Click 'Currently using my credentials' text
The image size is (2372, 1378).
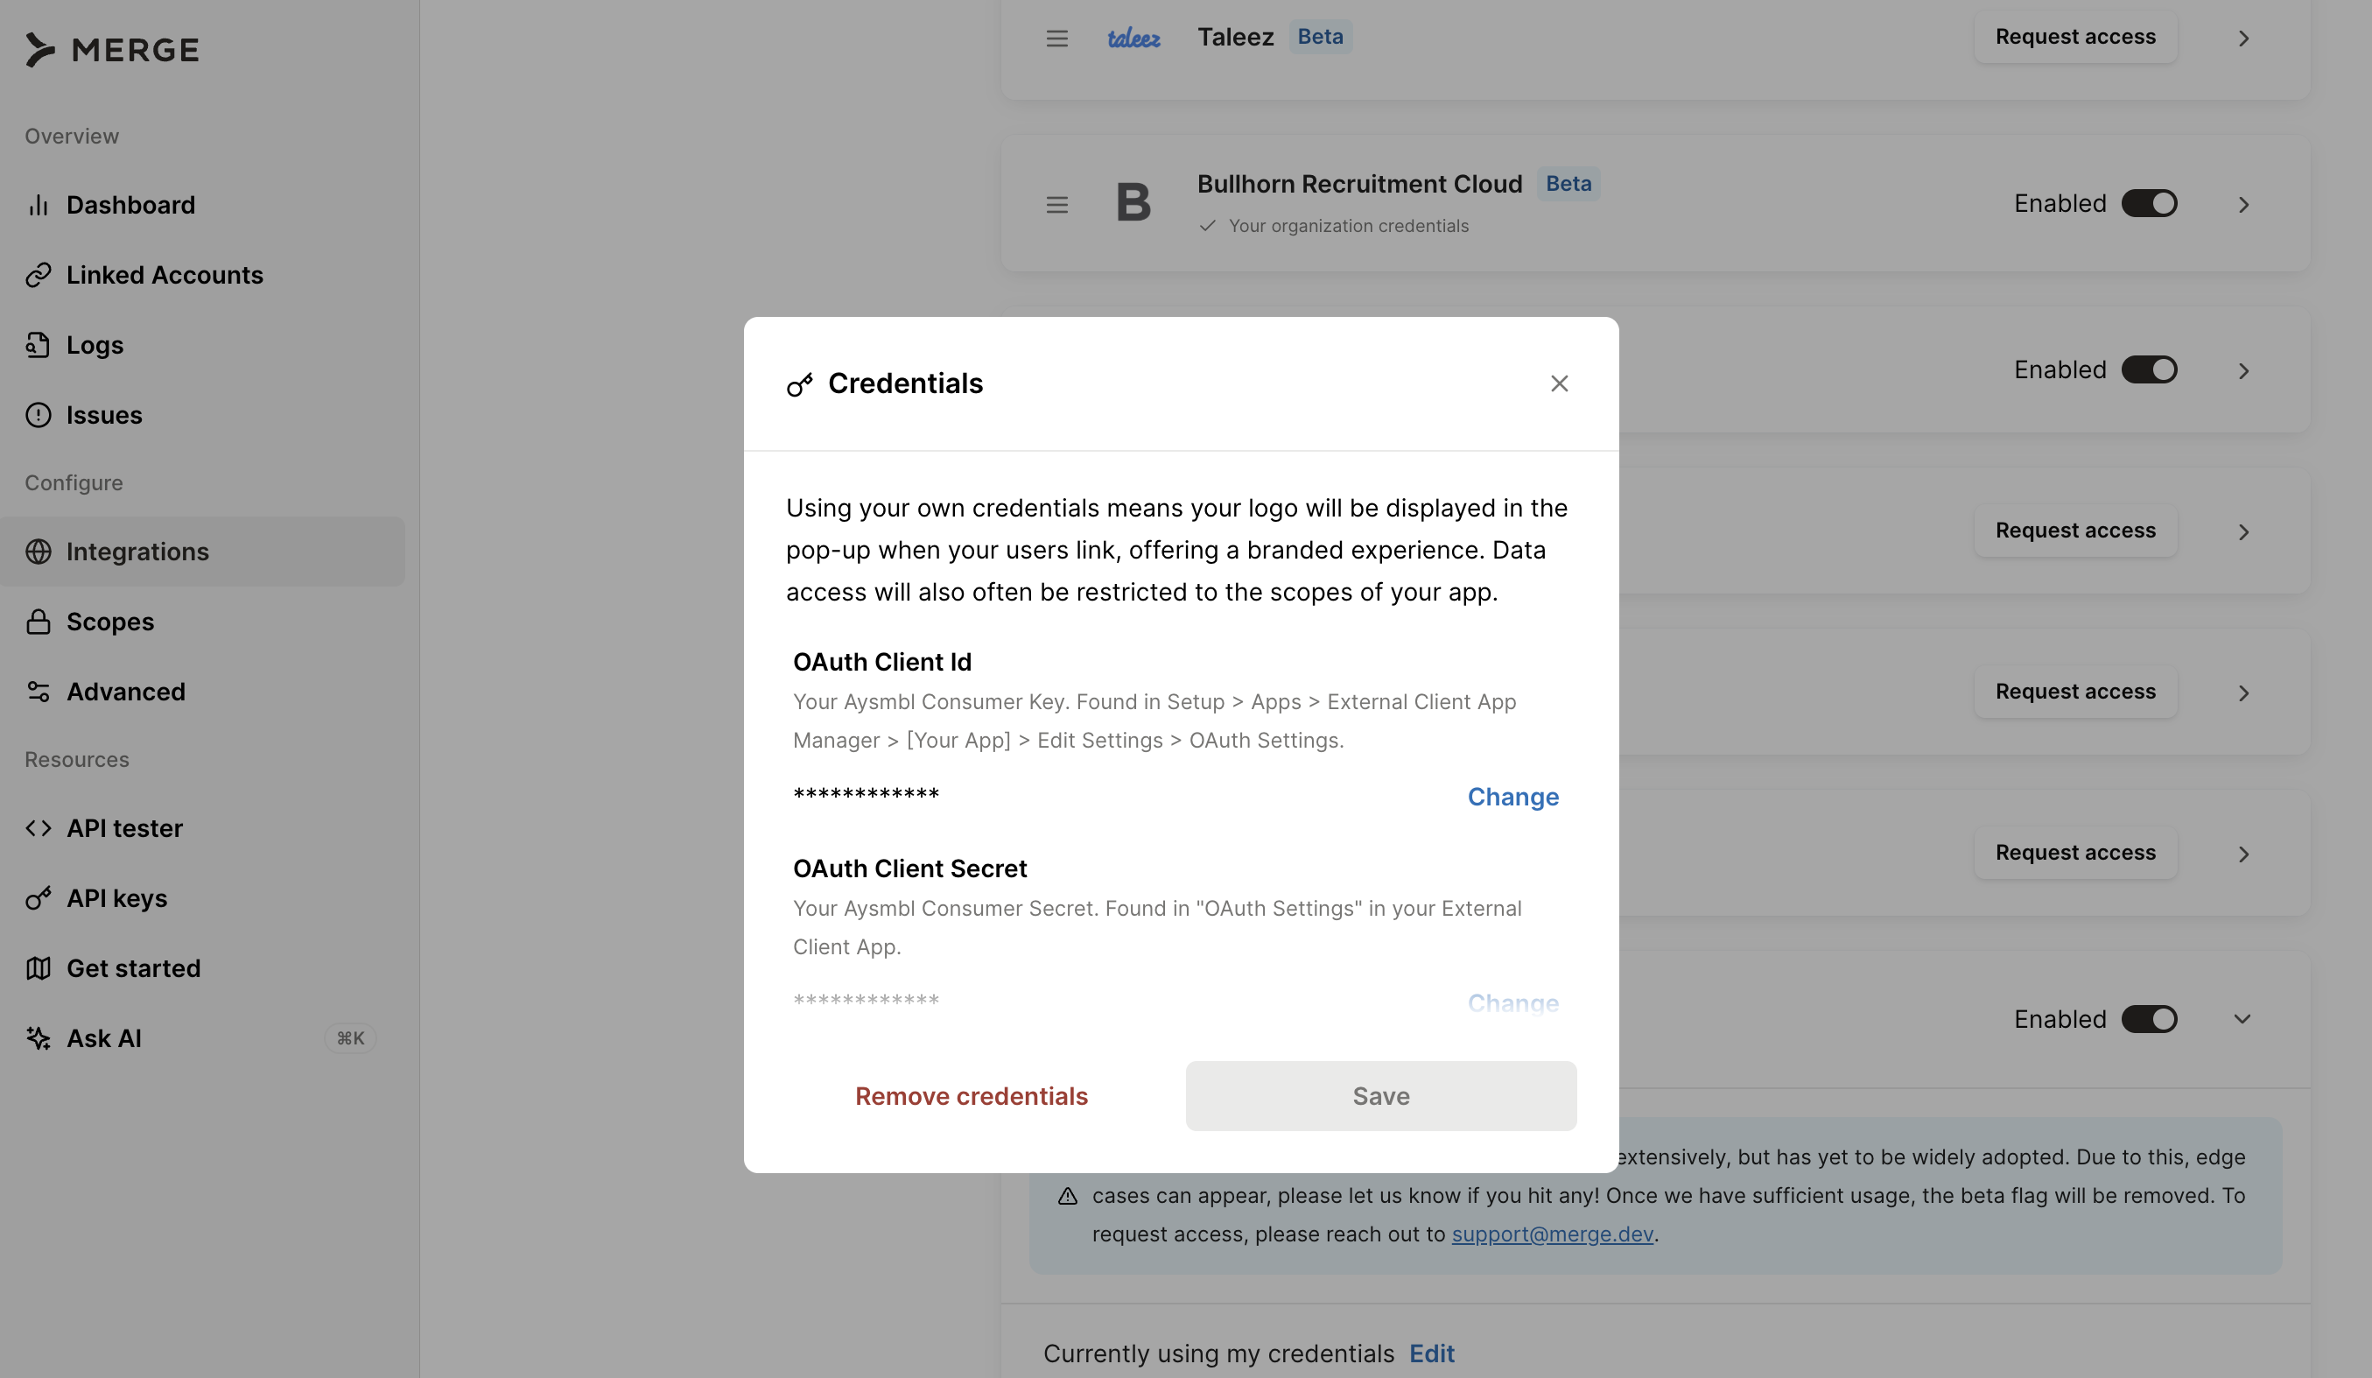pyautogui.click(x=1218, y=1353)
